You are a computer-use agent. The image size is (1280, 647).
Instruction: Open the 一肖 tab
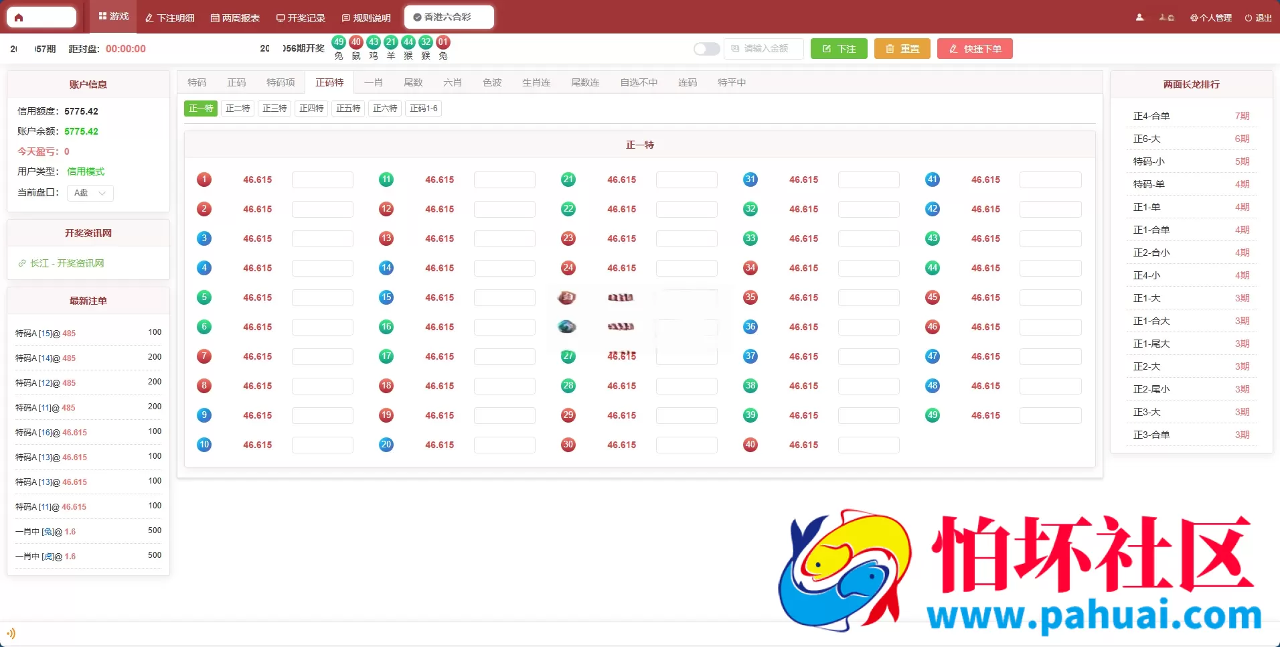tap(374, 82)
